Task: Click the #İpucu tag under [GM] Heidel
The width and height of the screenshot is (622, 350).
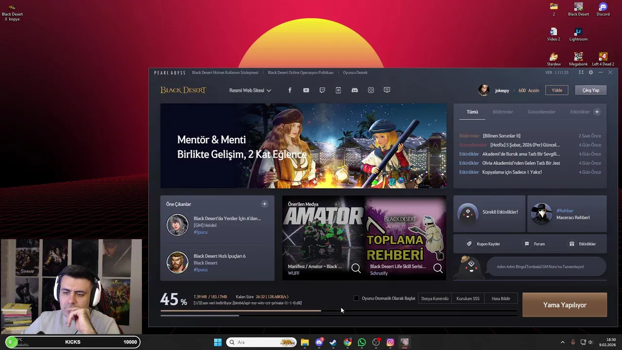Action: coord(200,232)
